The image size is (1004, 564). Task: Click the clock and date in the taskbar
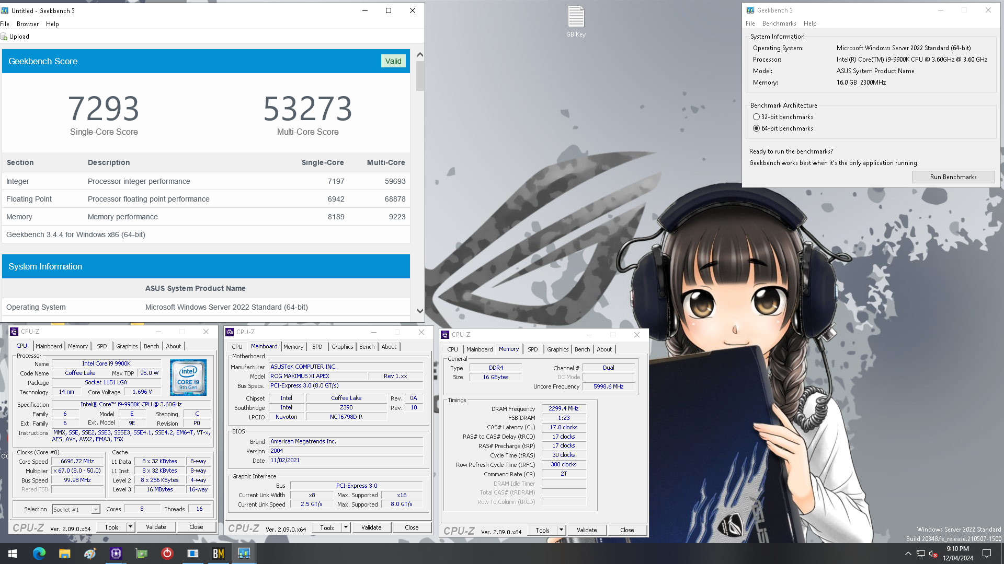[x=957, y=554]
